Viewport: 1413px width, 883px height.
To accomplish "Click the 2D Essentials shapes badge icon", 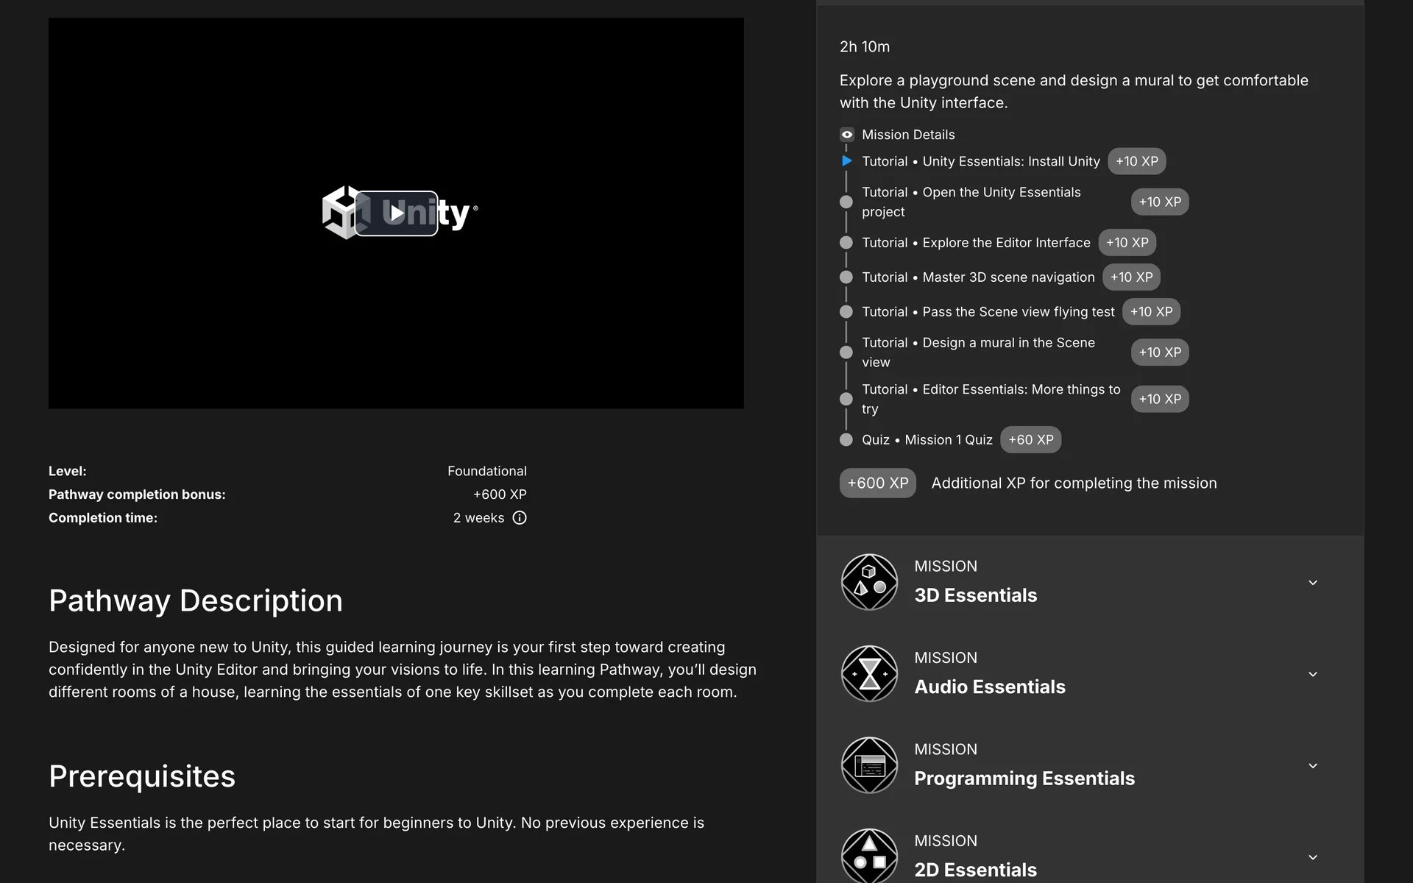I will click(x=869, y=857).
